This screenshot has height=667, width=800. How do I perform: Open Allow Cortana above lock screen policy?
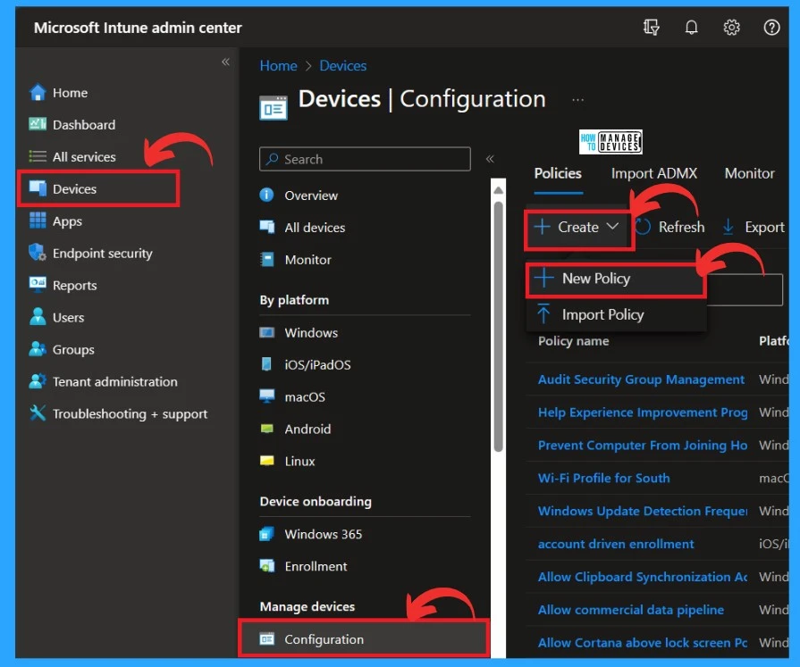643,643
